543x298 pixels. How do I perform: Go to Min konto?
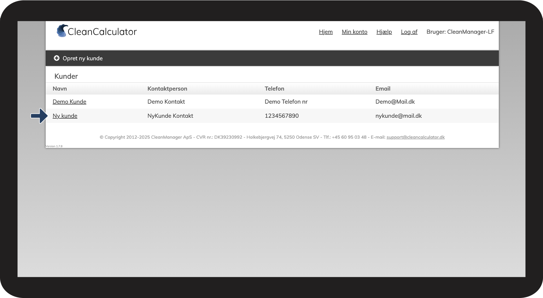(x=354, y=32)
